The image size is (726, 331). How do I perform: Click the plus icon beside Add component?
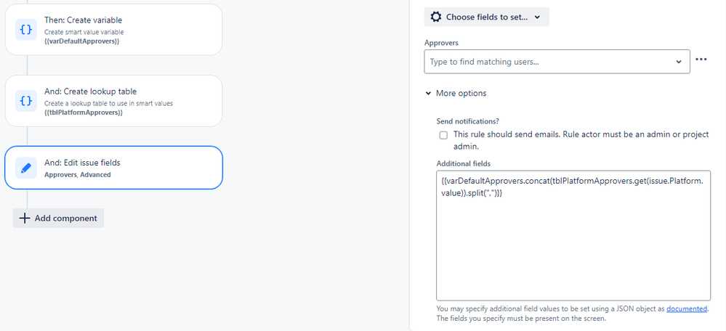pyautogui.click(x=25, y=218)
